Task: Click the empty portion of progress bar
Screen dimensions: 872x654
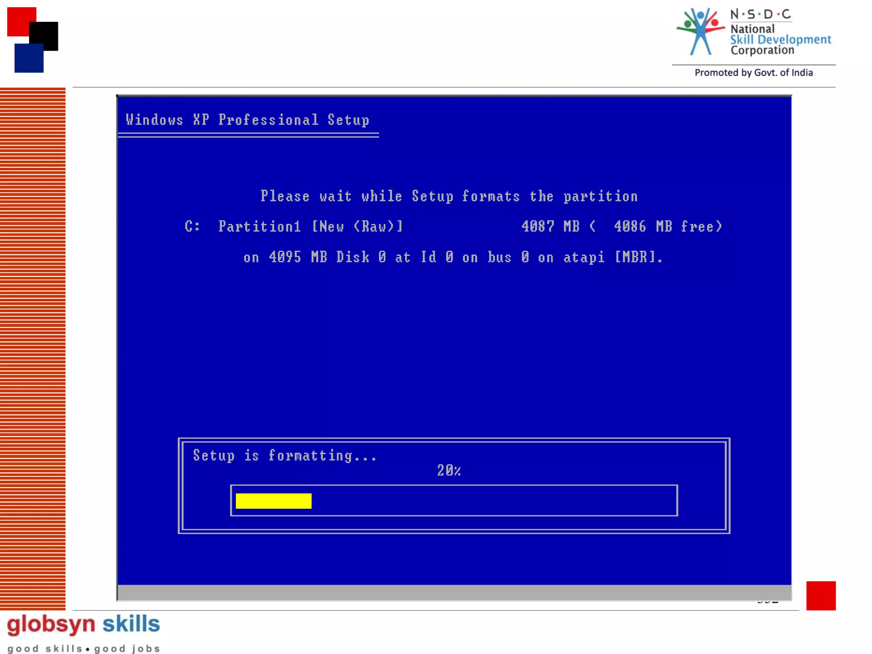Action: click(x=494, y=501)
